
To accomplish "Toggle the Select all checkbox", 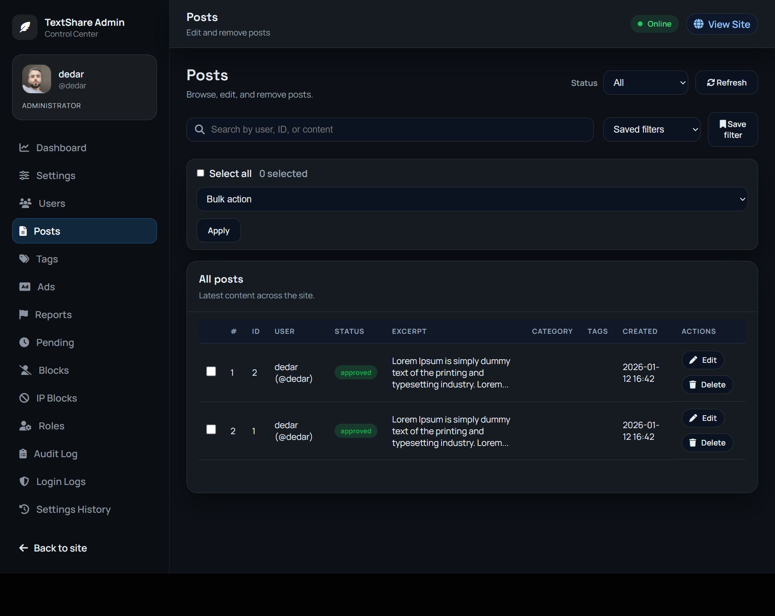I will (x=201, y=173).
